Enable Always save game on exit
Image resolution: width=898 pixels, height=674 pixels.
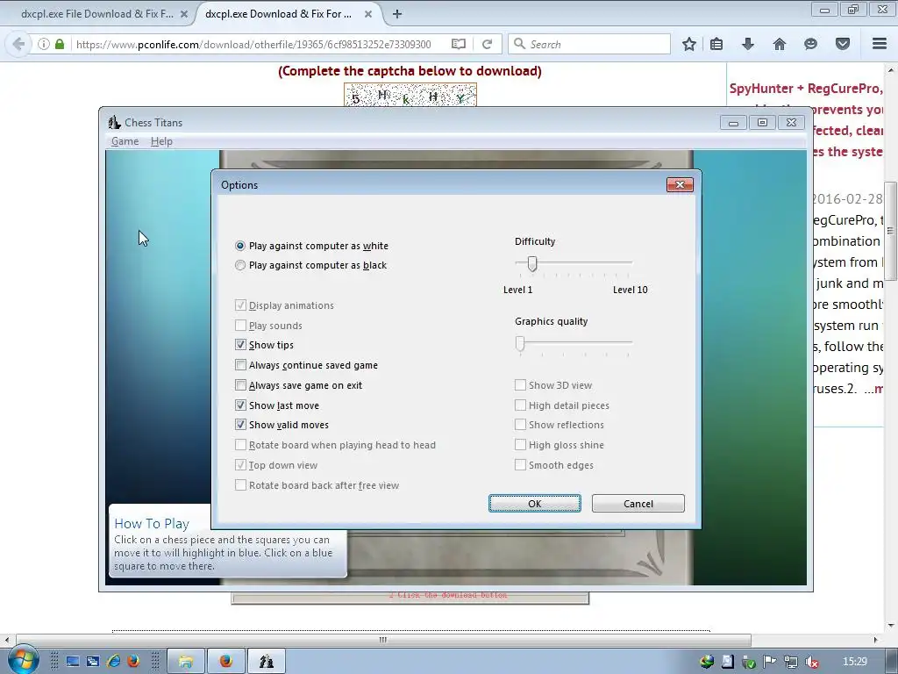[x=240, y=385]
